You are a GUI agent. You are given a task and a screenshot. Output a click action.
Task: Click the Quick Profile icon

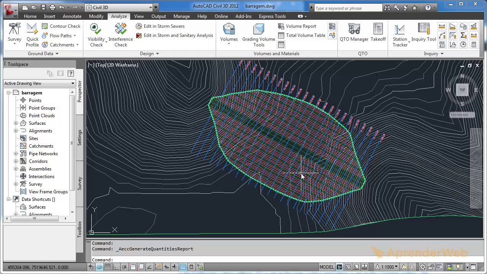tap(32, 30)
